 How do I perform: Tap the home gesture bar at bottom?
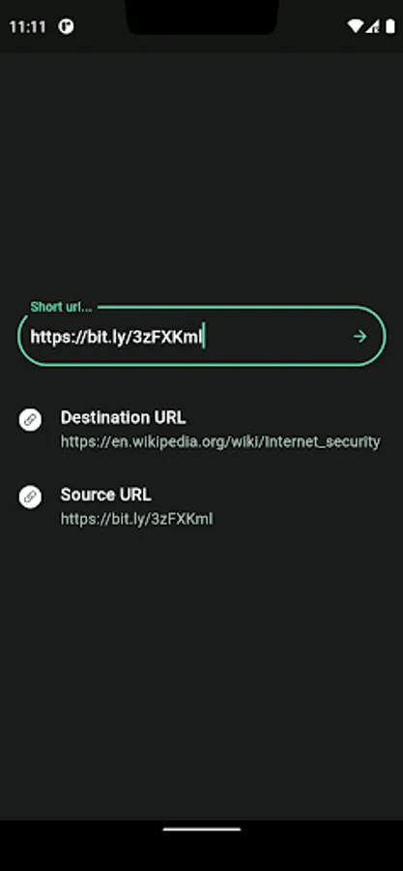pyautogui.click(x=202, y=829)
